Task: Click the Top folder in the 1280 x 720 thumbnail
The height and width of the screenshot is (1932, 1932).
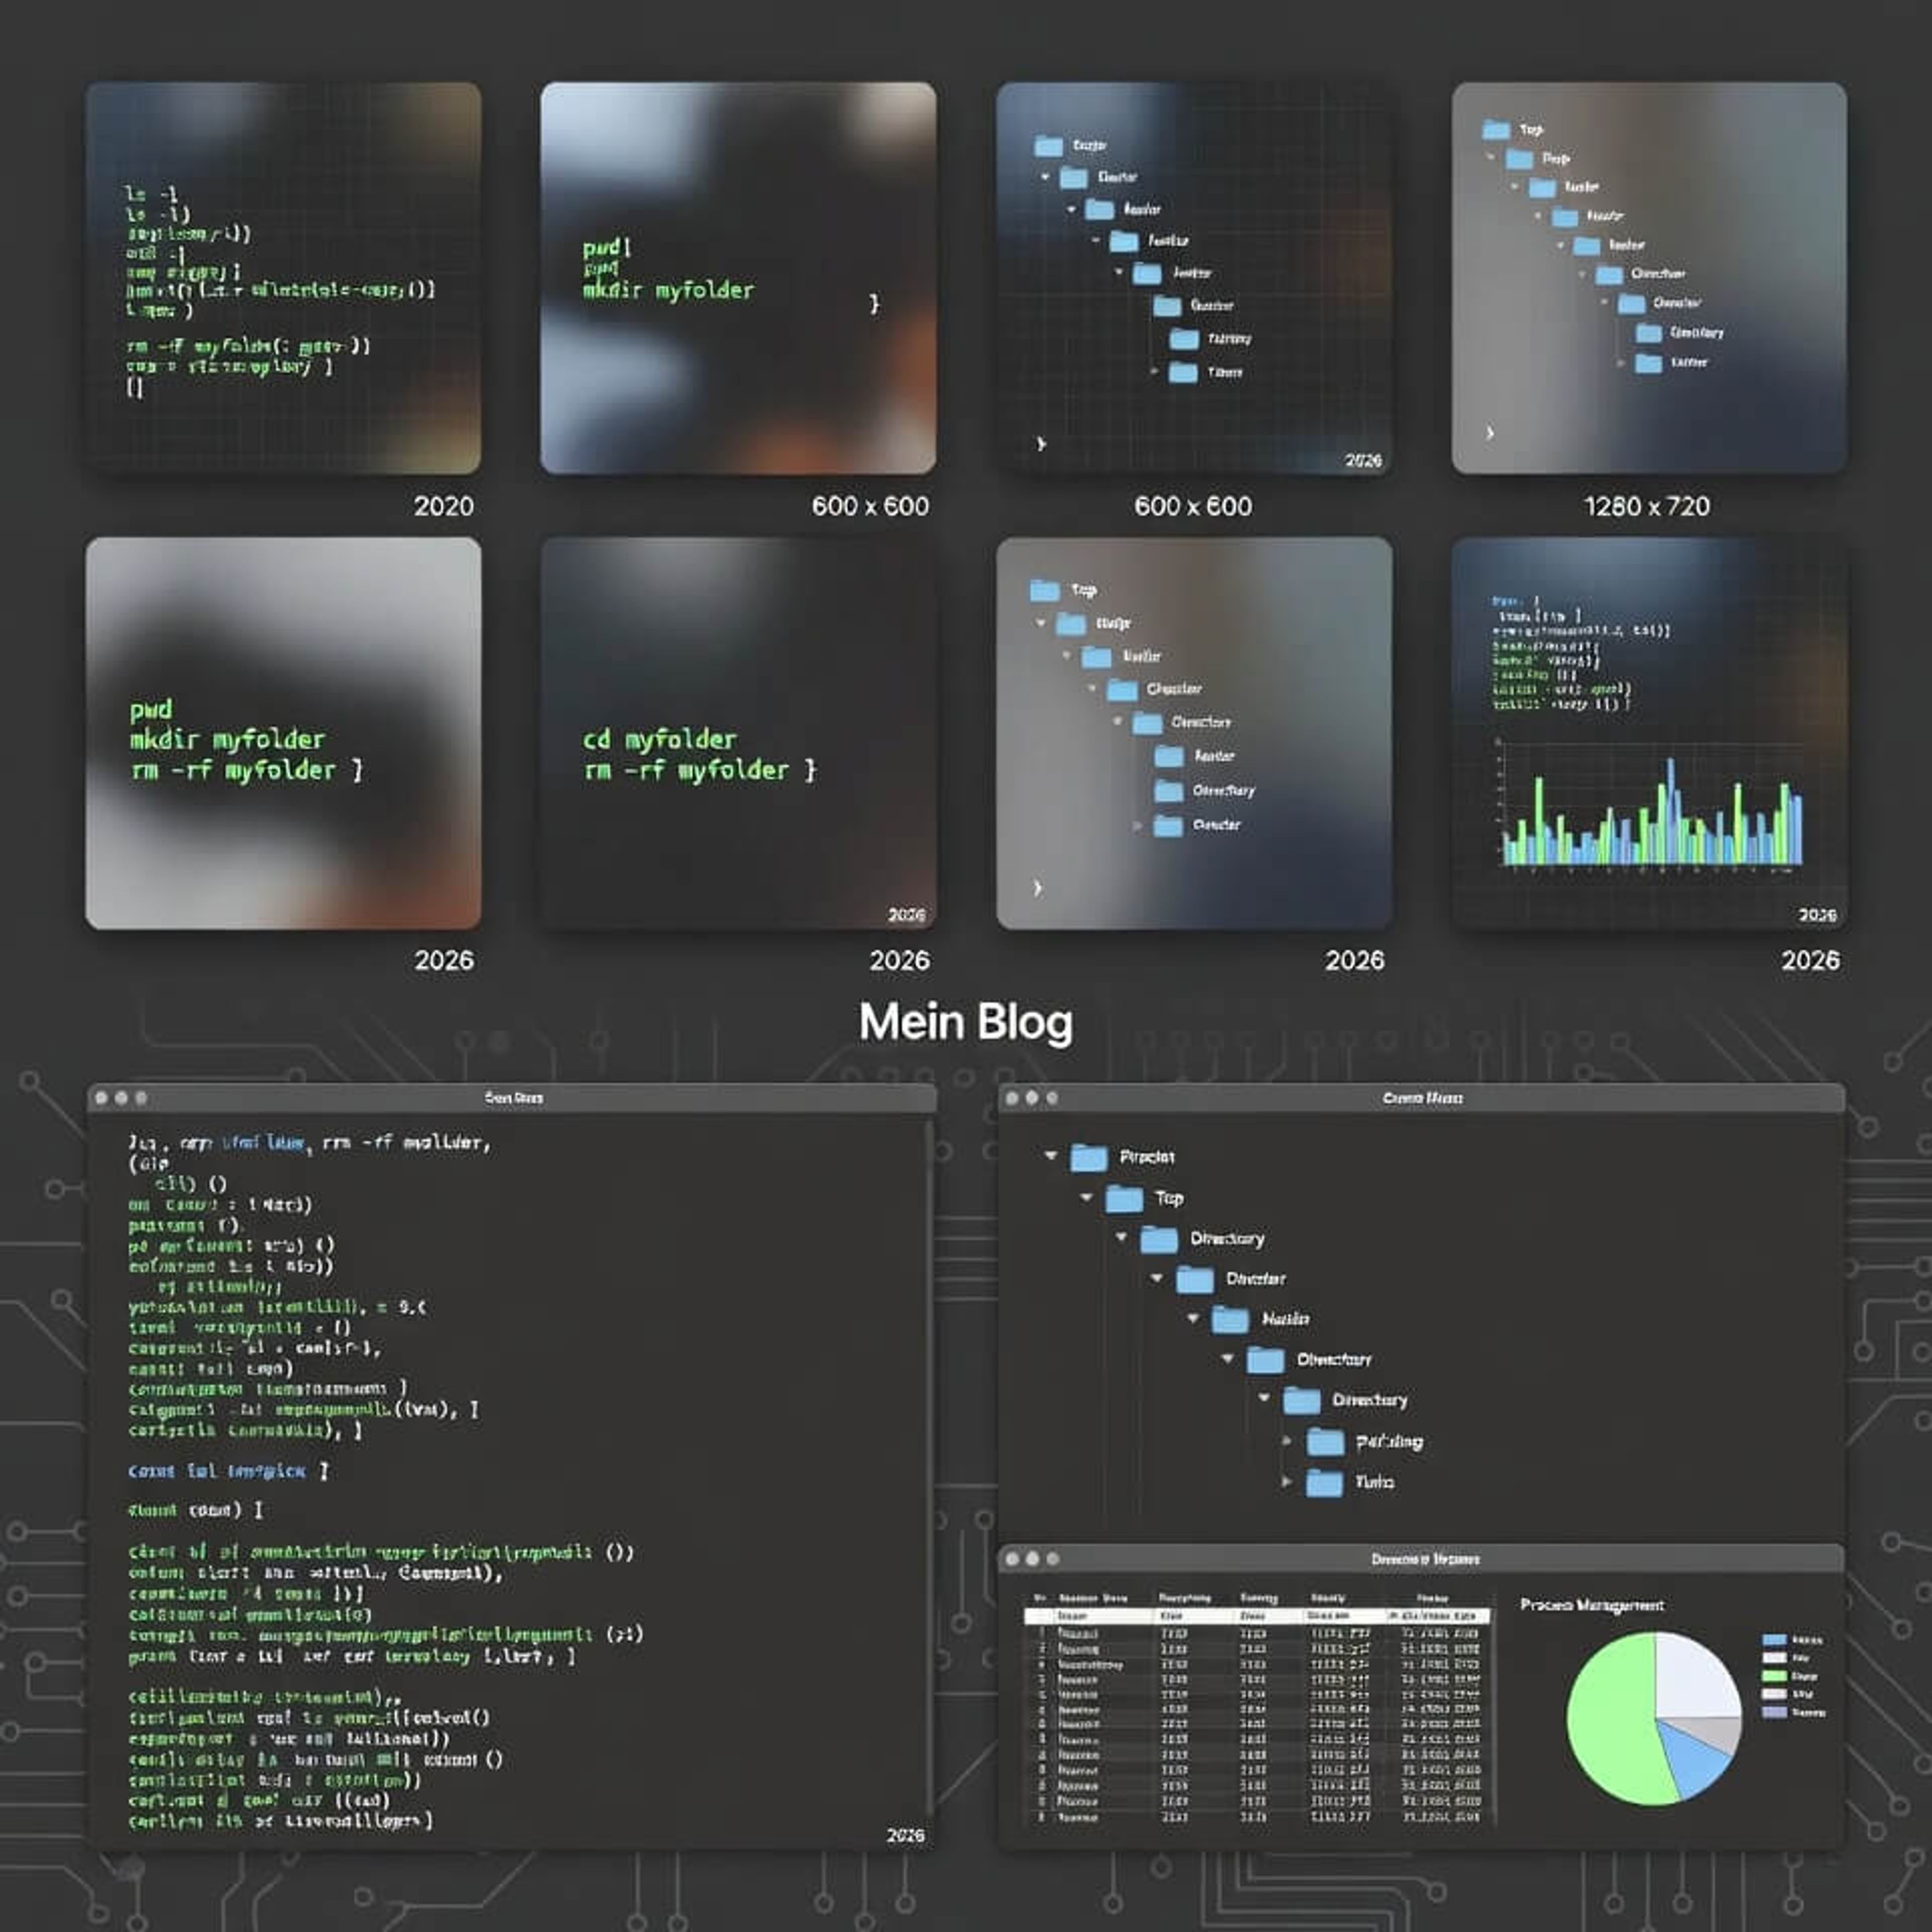Action: tap(1497, 129)
